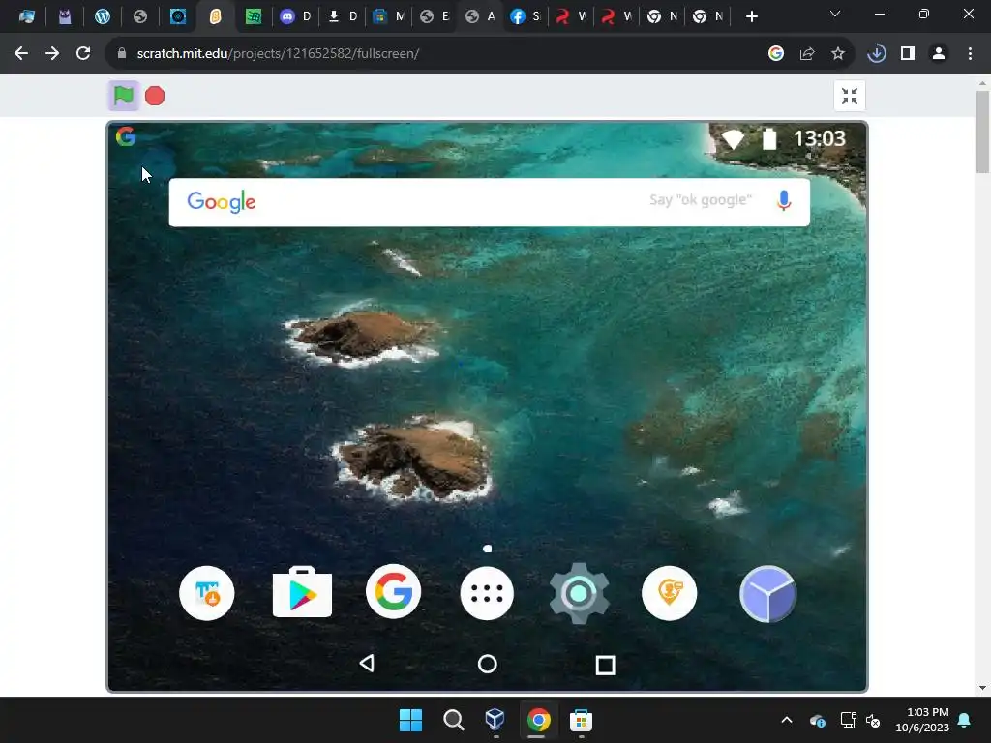Image resolution: width=991 pixels, height=743 pixels.
Task: Click the green flag to start project
Action: (123, 96)
